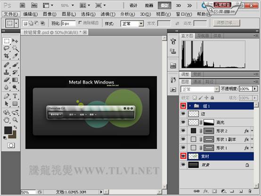Switch to the 通道 panel tab
Screen dimensions: 261x196
[197, 82]
